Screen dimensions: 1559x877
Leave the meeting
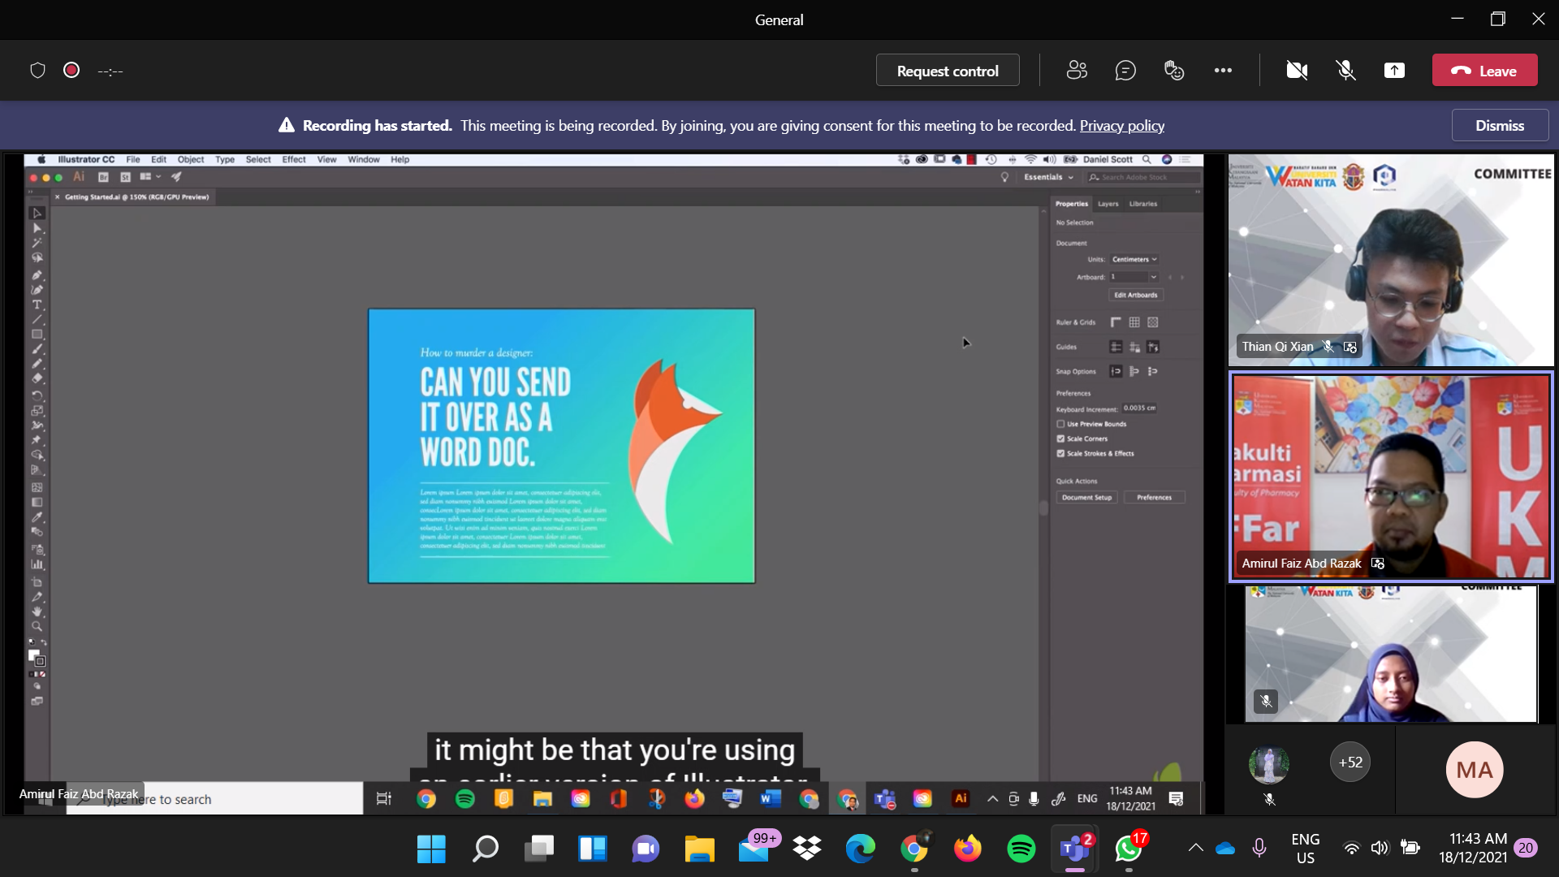tap(1484, 71)
